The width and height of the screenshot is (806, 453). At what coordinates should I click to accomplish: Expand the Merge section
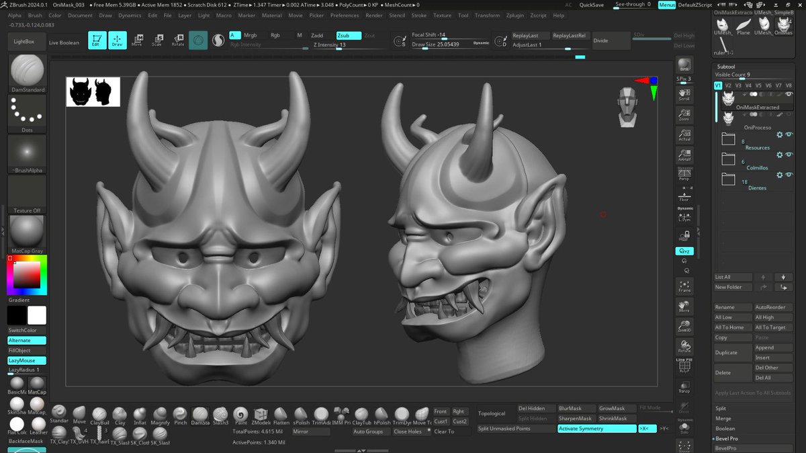(x=723, y=418)
